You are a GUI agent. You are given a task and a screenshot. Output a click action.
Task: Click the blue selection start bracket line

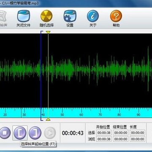[x=41, y=76]
